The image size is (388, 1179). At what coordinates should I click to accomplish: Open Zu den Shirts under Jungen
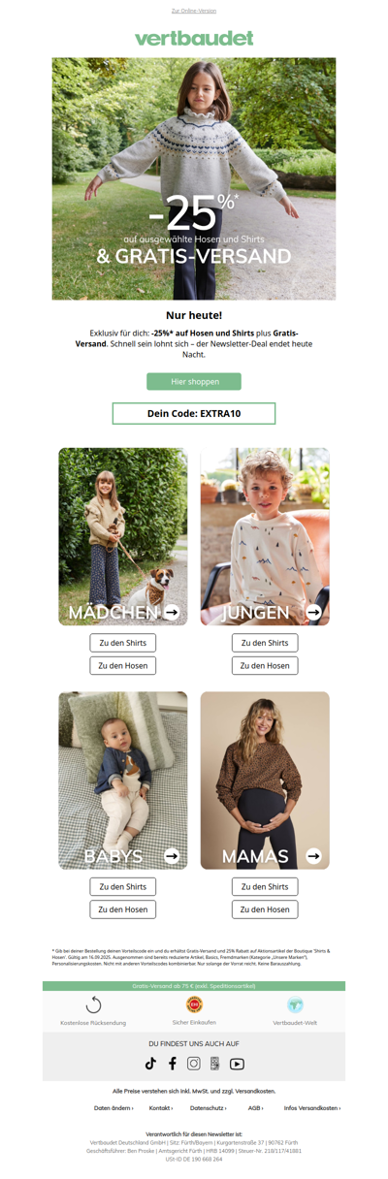click(x=265, y=643)
